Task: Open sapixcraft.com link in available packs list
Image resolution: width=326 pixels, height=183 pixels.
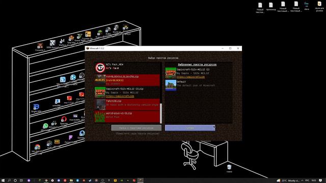Action: [120, 96]
